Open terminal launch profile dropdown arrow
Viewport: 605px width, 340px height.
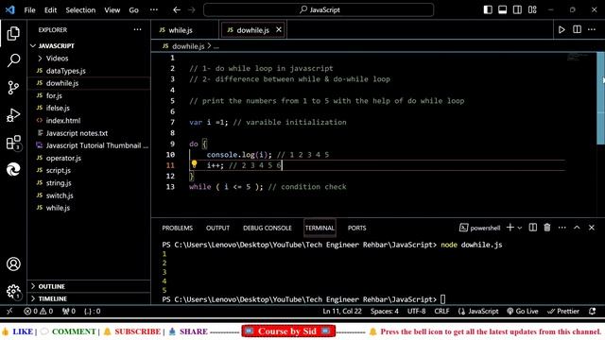point(520,228)
